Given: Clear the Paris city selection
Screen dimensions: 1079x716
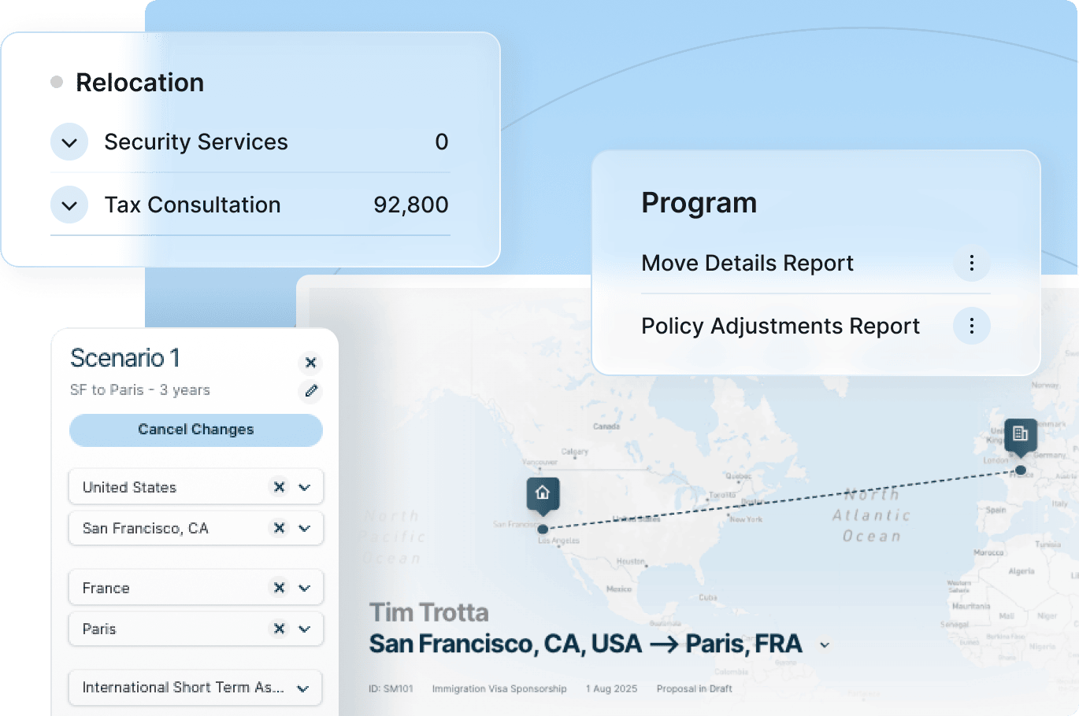Looking at the screenshot, I should [279, 629].
